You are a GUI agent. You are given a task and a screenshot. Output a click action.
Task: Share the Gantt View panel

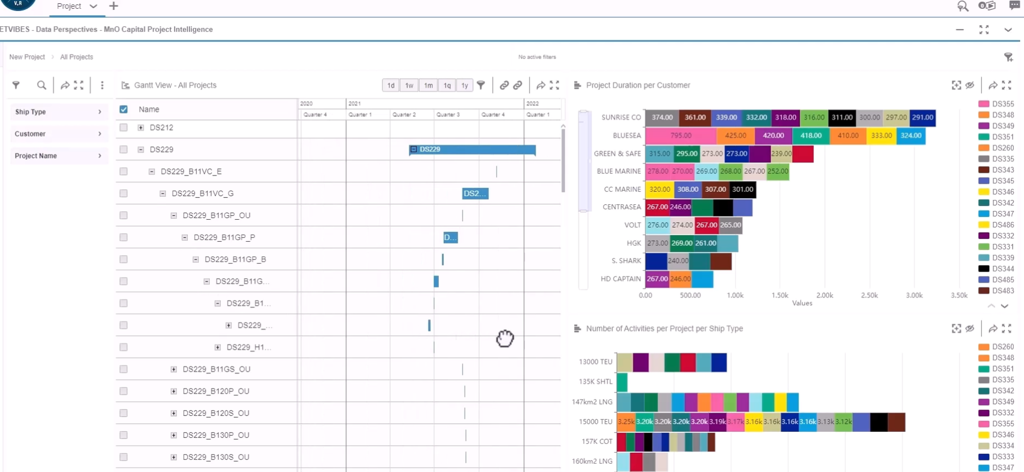tap(541, 85)
